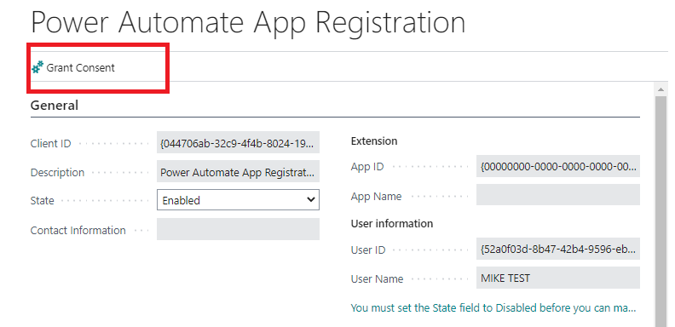
Task: Click the Power Automate App Registration title
Action: [x=248, y=22]
